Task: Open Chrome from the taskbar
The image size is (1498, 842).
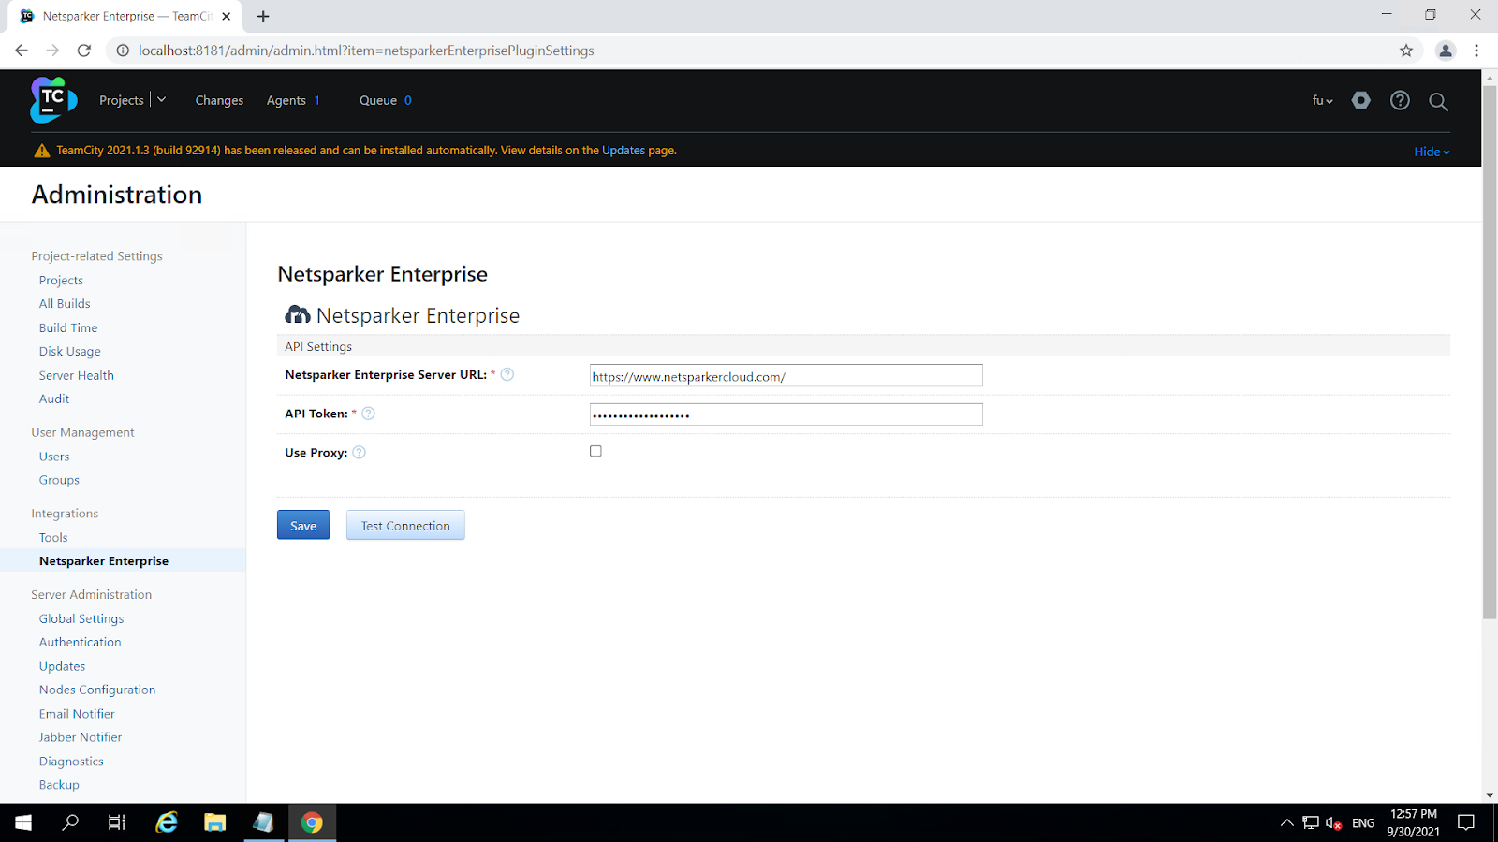Action: [x=312, y=822]
